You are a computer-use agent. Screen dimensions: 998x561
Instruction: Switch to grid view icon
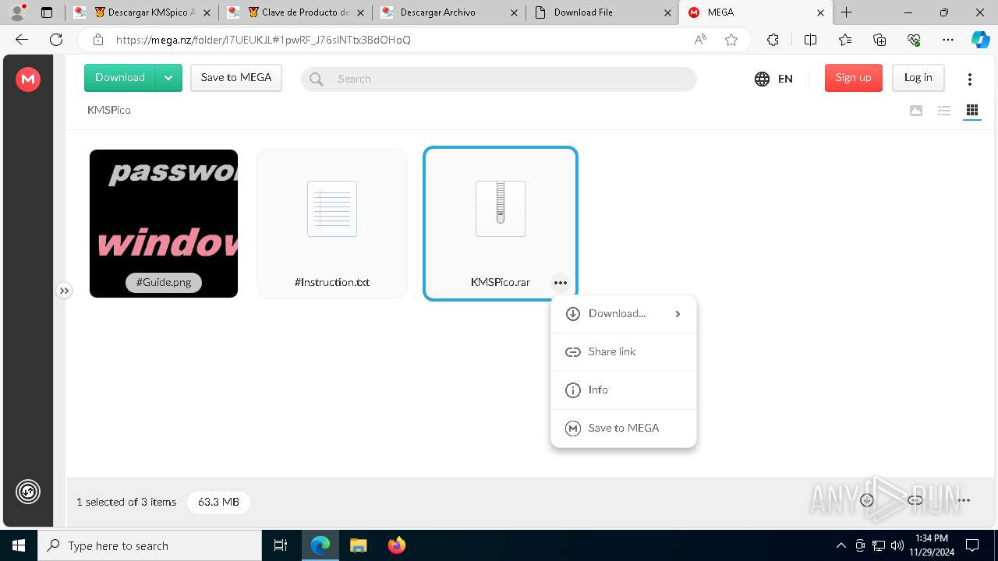971,111
